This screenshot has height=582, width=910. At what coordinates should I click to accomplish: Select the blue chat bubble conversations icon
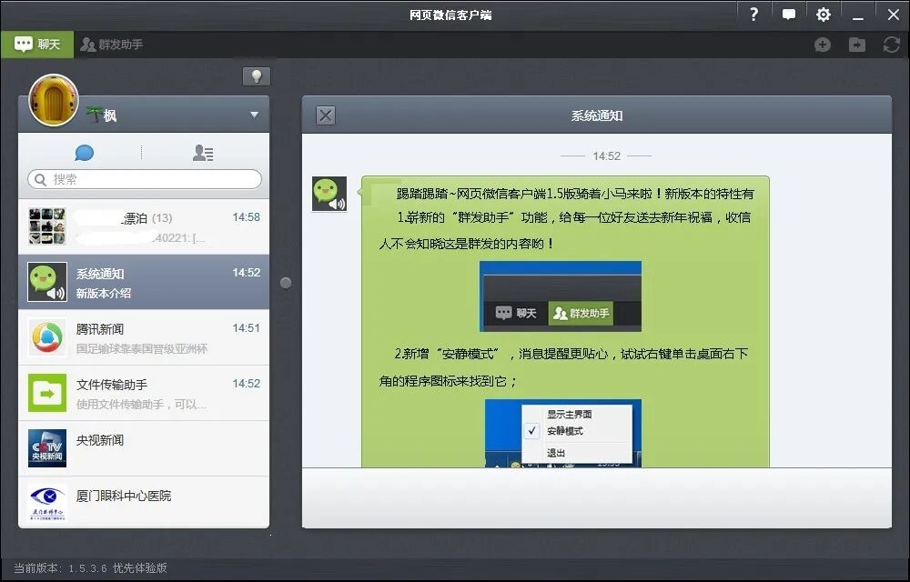pos(85,154)
